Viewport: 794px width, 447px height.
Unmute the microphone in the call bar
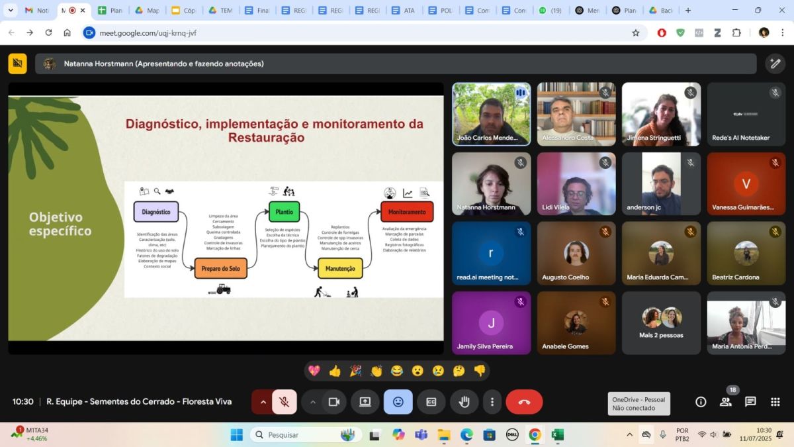tap(284, 402)
